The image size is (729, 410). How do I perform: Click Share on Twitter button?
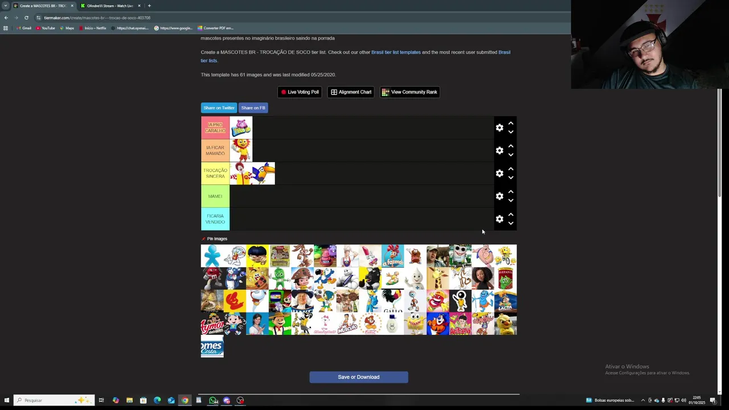pyautogui.click(x=219, y=108)
